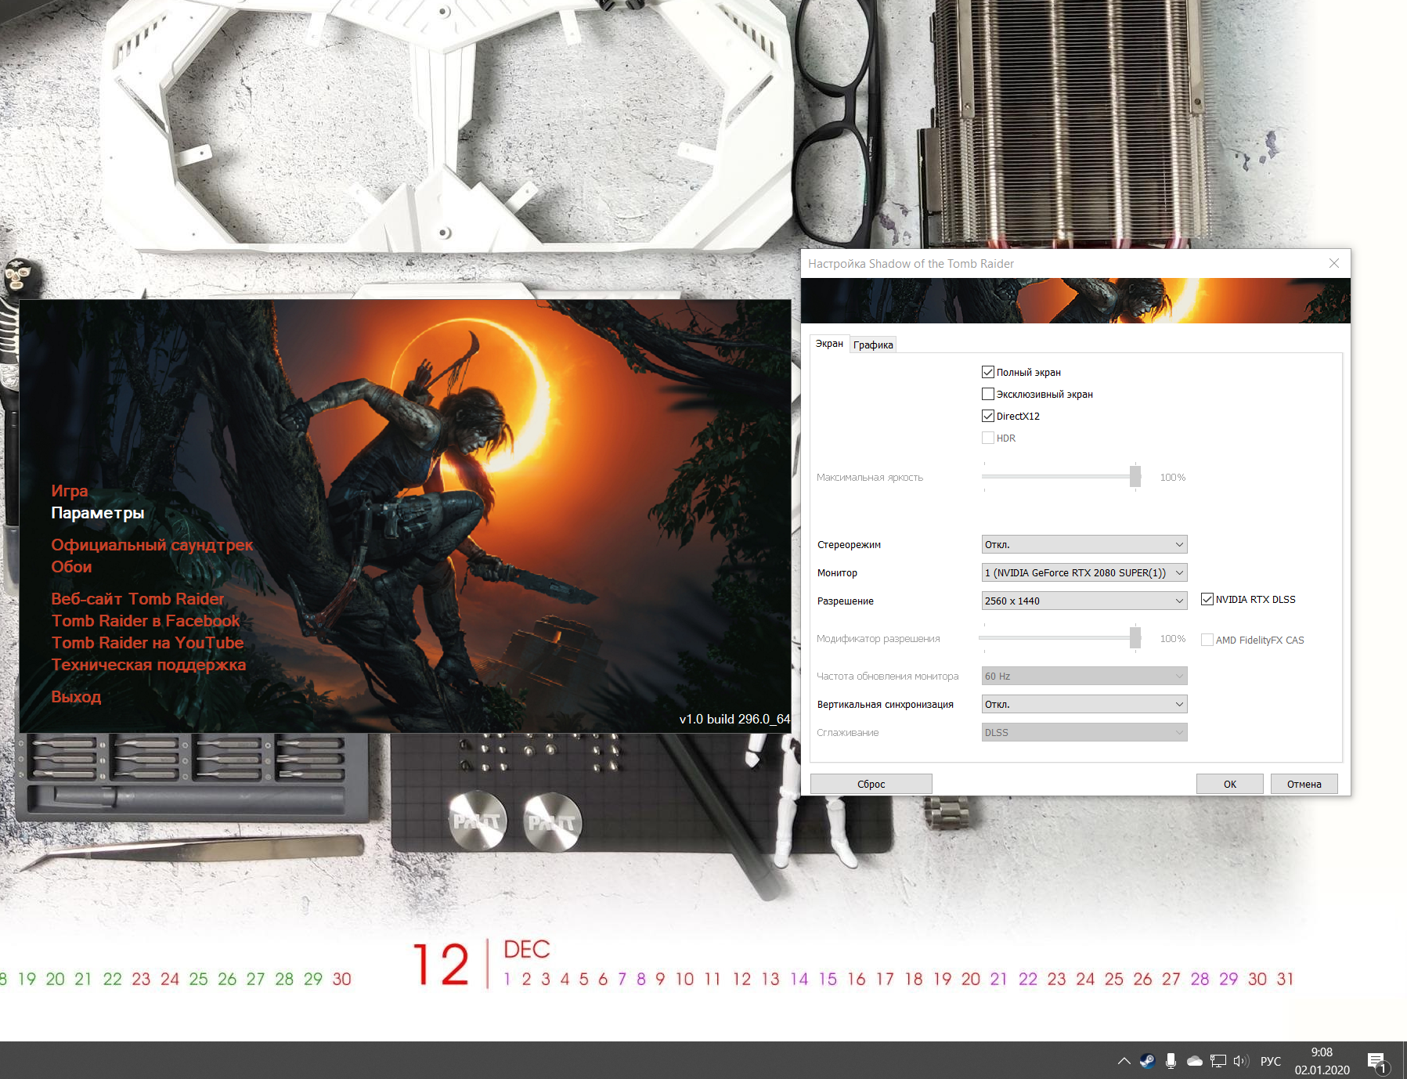The width and height of the screenshot is (1407, 1079).
Task: Confirm settings with the OK button
Action: [1230, 784]
